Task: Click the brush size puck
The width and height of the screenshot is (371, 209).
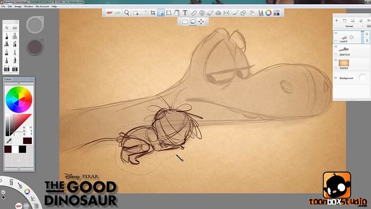Action: coord(35,24)
